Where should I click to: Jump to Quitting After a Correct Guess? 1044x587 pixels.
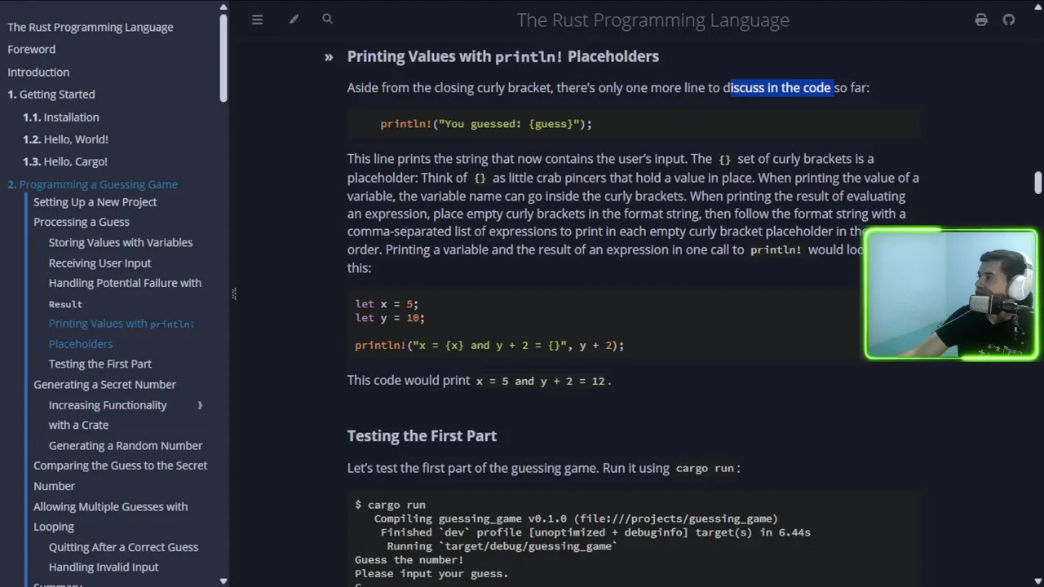[123, 547]
